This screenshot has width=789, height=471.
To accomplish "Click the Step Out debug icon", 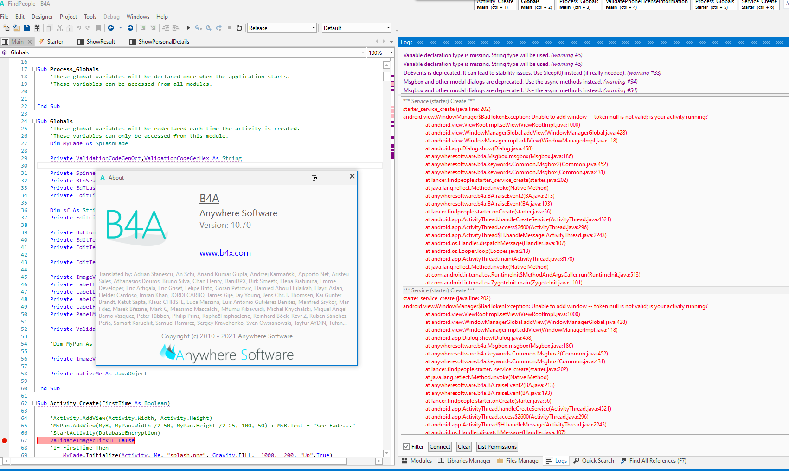I will click(x=219, y=28).
